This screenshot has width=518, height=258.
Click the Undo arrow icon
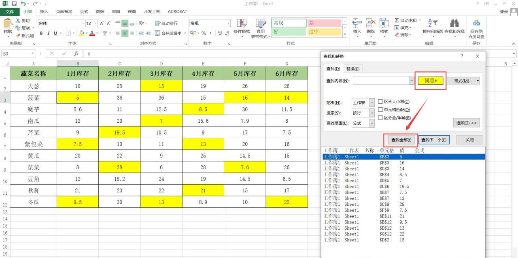click(x=23, y=4)
